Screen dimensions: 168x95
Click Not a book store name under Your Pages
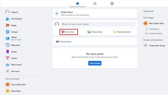(x=156, y=23)
